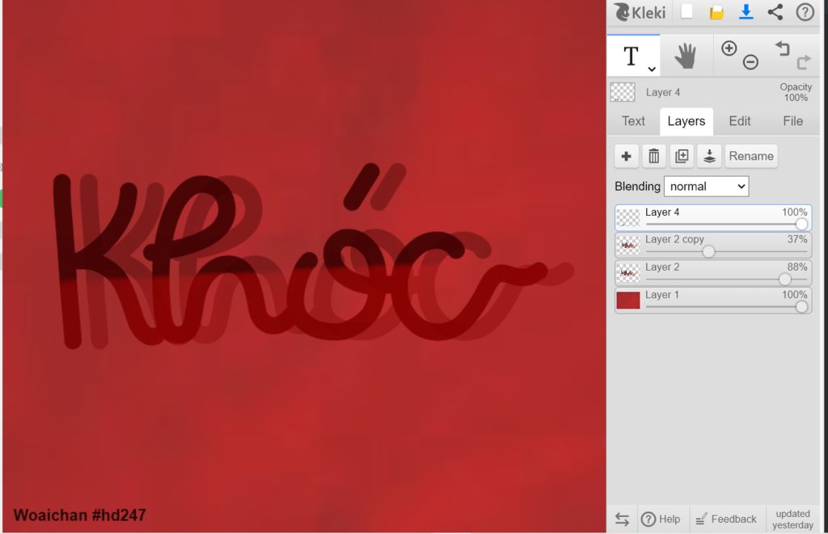This screenshot has height=534, width=828.
Task: Zoom out with the minus magnifier
Action: tap(750, 61)
